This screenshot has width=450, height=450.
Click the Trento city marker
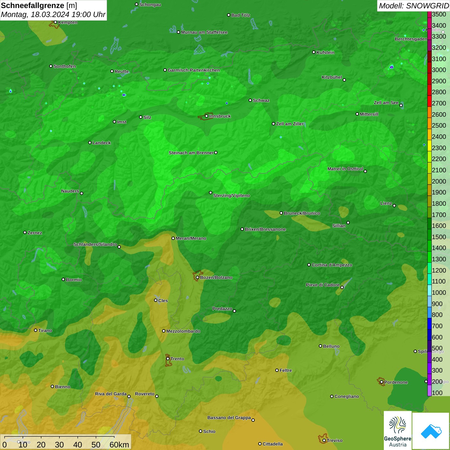click(168, 359)
